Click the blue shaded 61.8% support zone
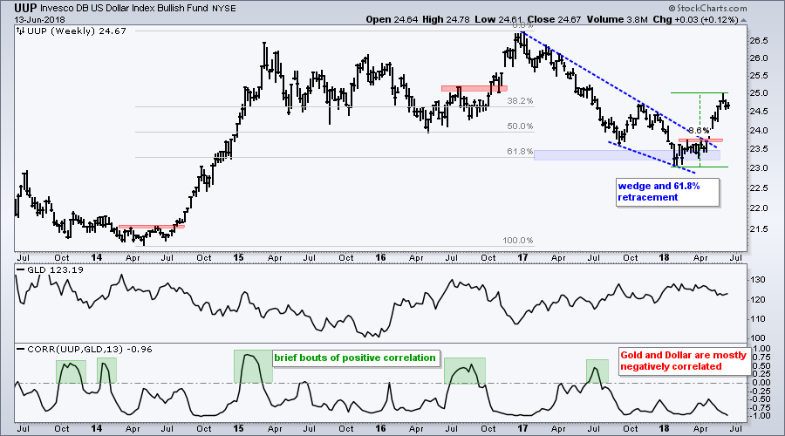 tap(627, 154)
